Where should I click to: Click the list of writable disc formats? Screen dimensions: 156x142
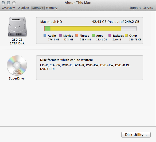pyautogui.click(x=85, y=67)
